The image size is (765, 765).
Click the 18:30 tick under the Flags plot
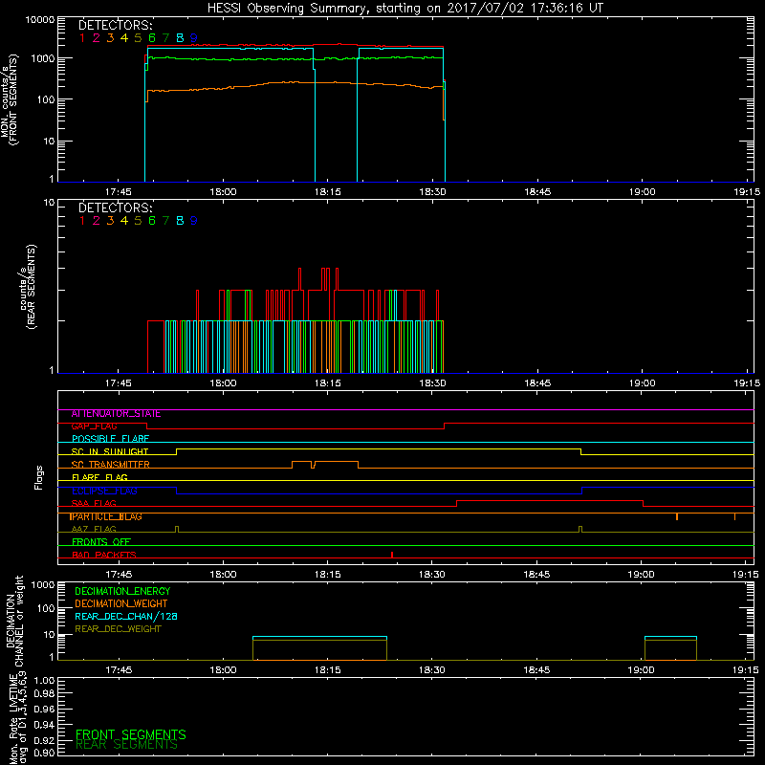point(432,575)
